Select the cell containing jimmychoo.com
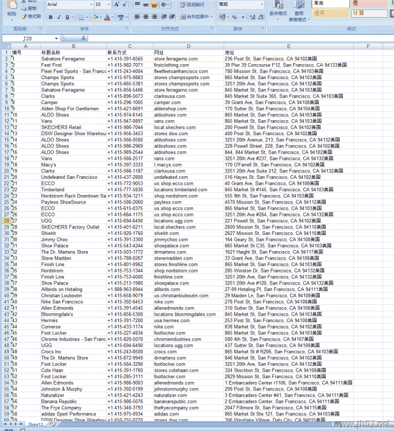 [189, 240]
